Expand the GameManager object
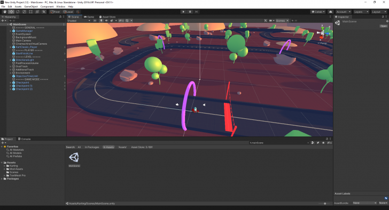This screenshot has height=210, width=389. (x=11, y=31)
